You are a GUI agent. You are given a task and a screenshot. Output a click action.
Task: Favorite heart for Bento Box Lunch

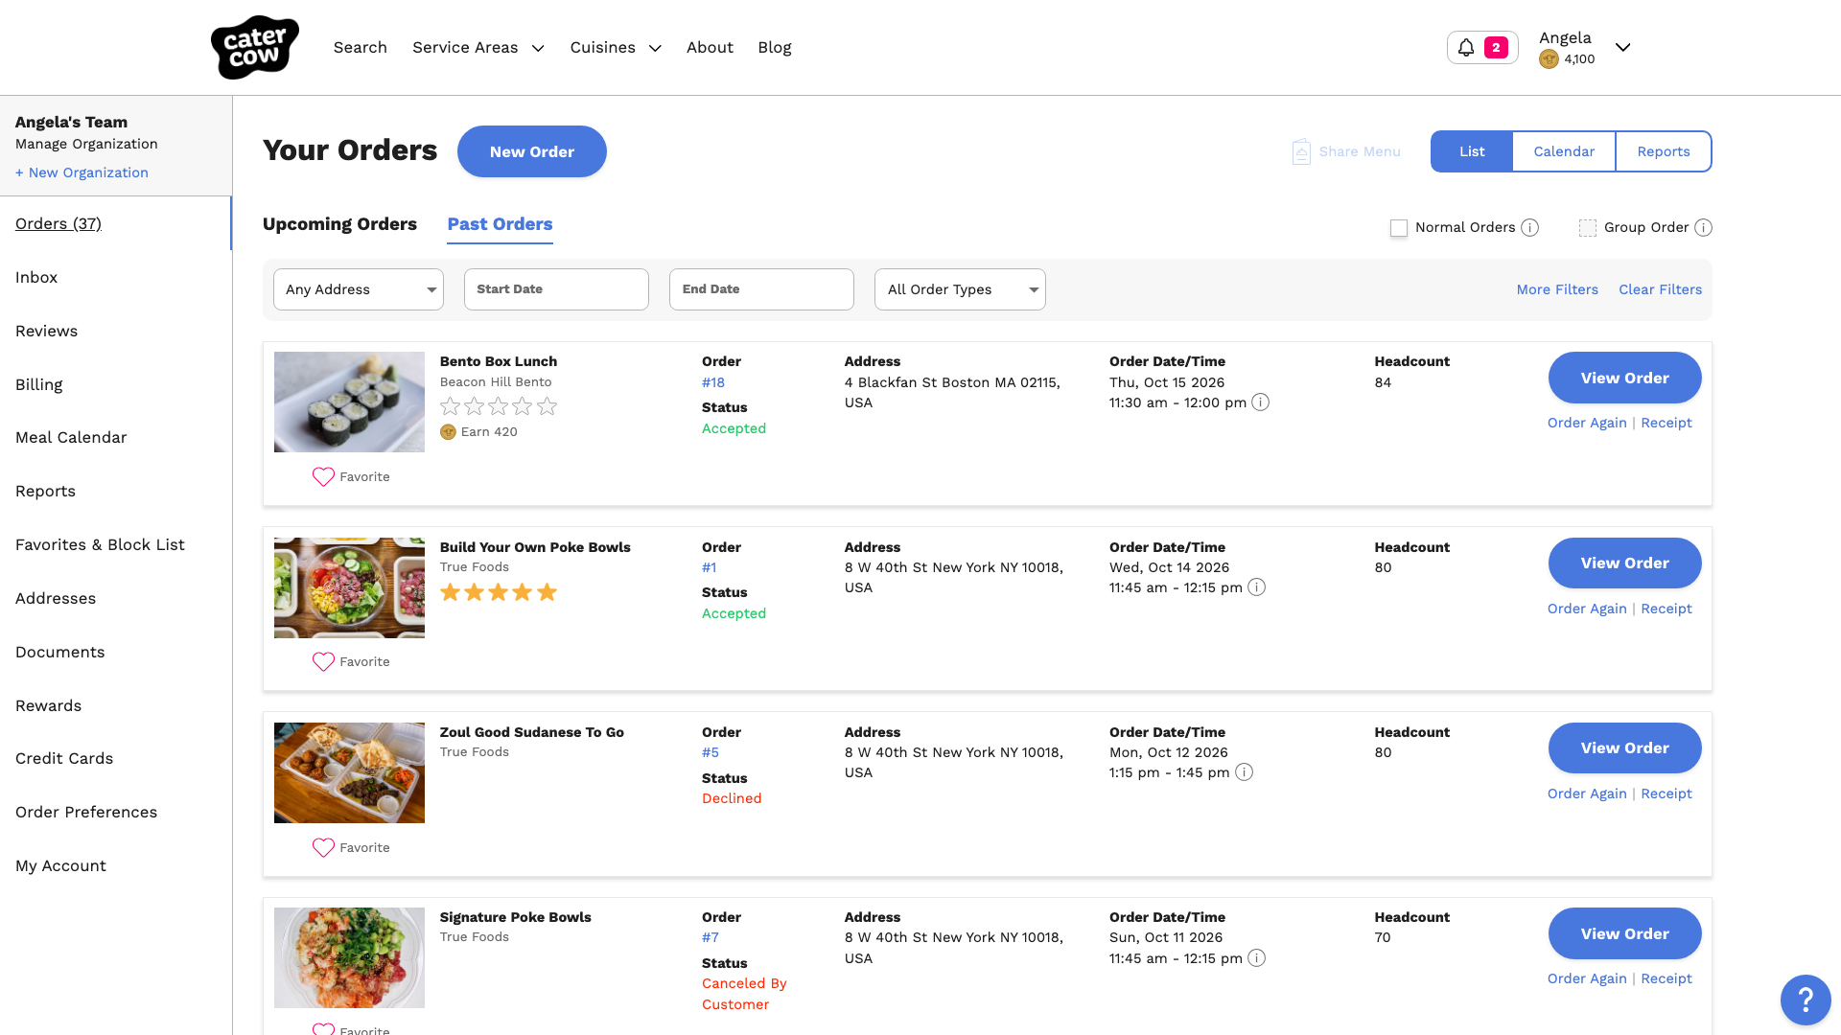pyautogui.click(x=323, y=477)
